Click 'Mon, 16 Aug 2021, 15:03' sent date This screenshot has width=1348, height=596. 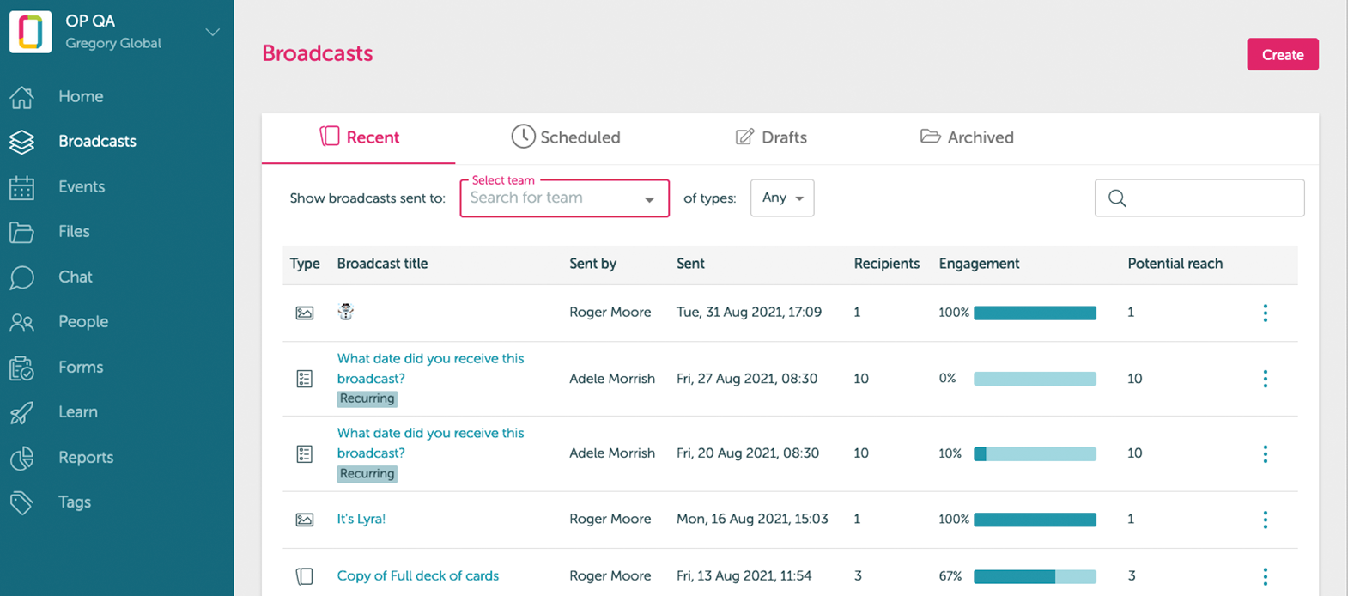[752, 519]
